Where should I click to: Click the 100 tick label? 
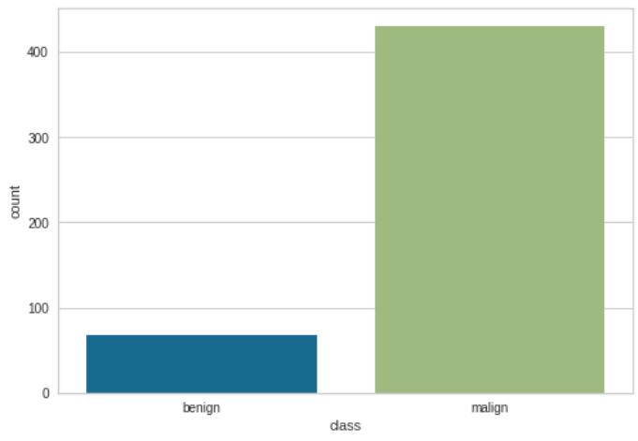click(38, 309)
